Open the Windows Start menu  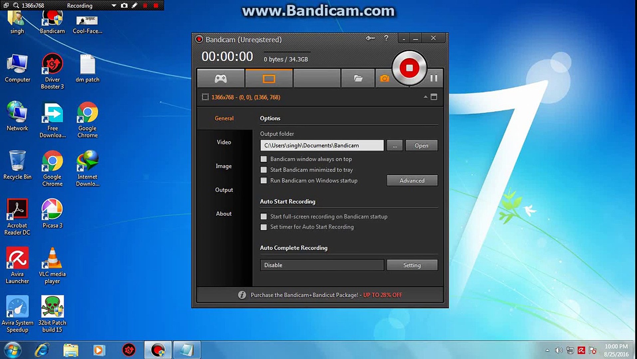[12, 350]
